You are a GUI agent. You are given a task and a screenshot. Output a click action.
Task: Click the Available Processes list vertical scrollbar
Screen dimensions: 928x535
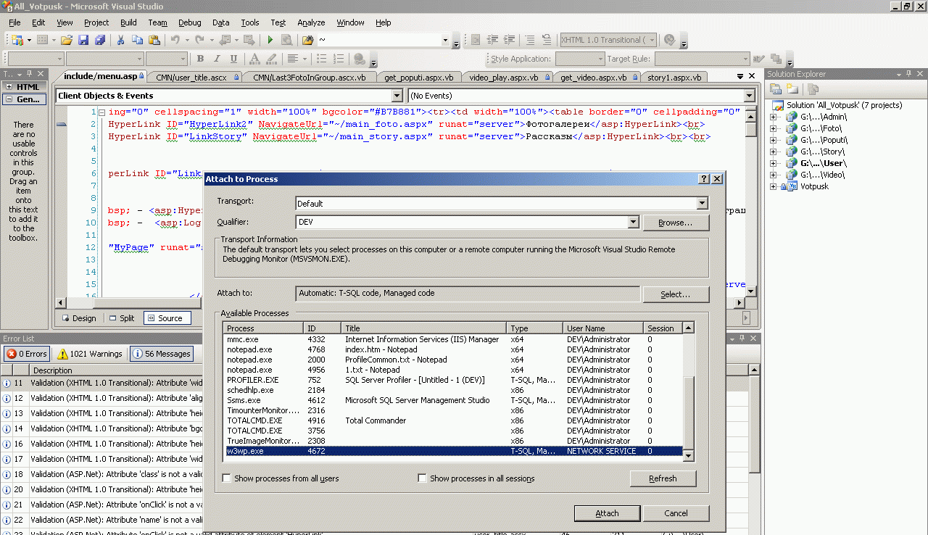pos(689,391)
